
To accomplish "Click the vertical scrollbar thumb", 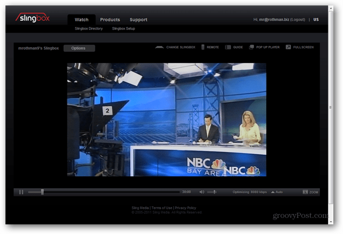I will 331,108.
